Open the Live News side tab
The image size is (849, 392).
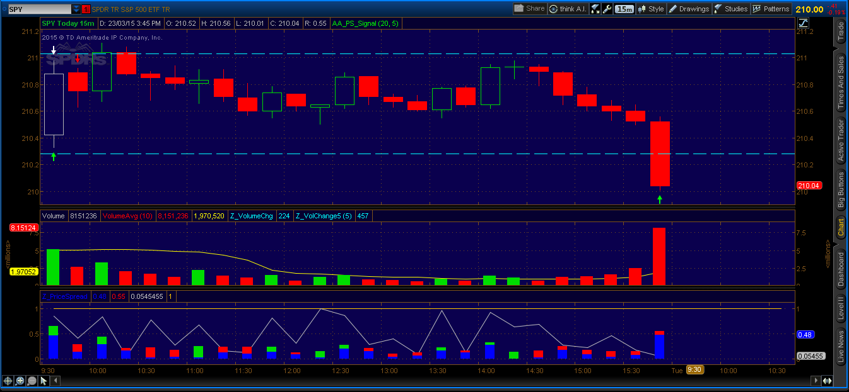pyautogui.click(x=840, y=346)
